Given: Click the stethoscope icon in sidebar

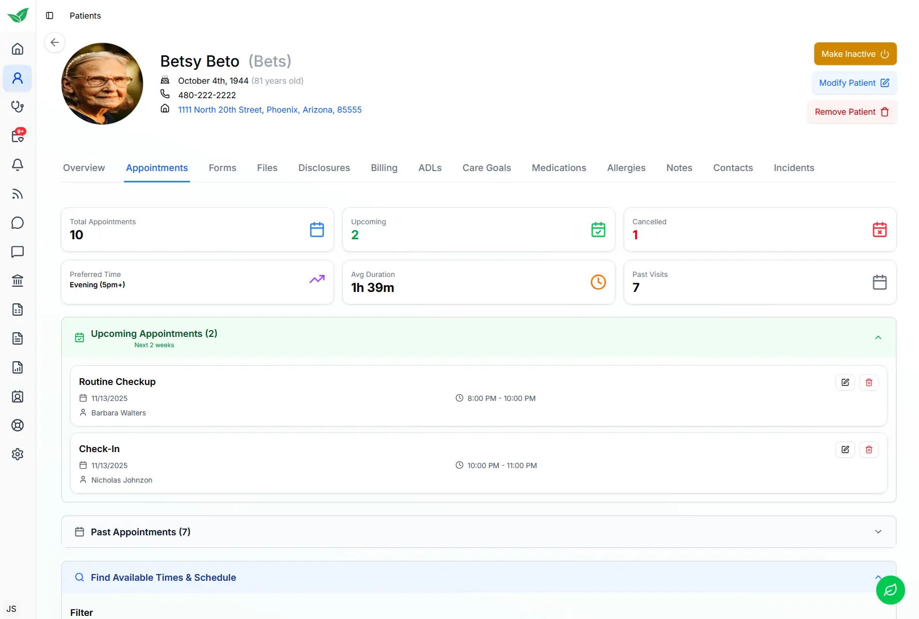Looking at the screenshot, I should [x=18, y=107].
